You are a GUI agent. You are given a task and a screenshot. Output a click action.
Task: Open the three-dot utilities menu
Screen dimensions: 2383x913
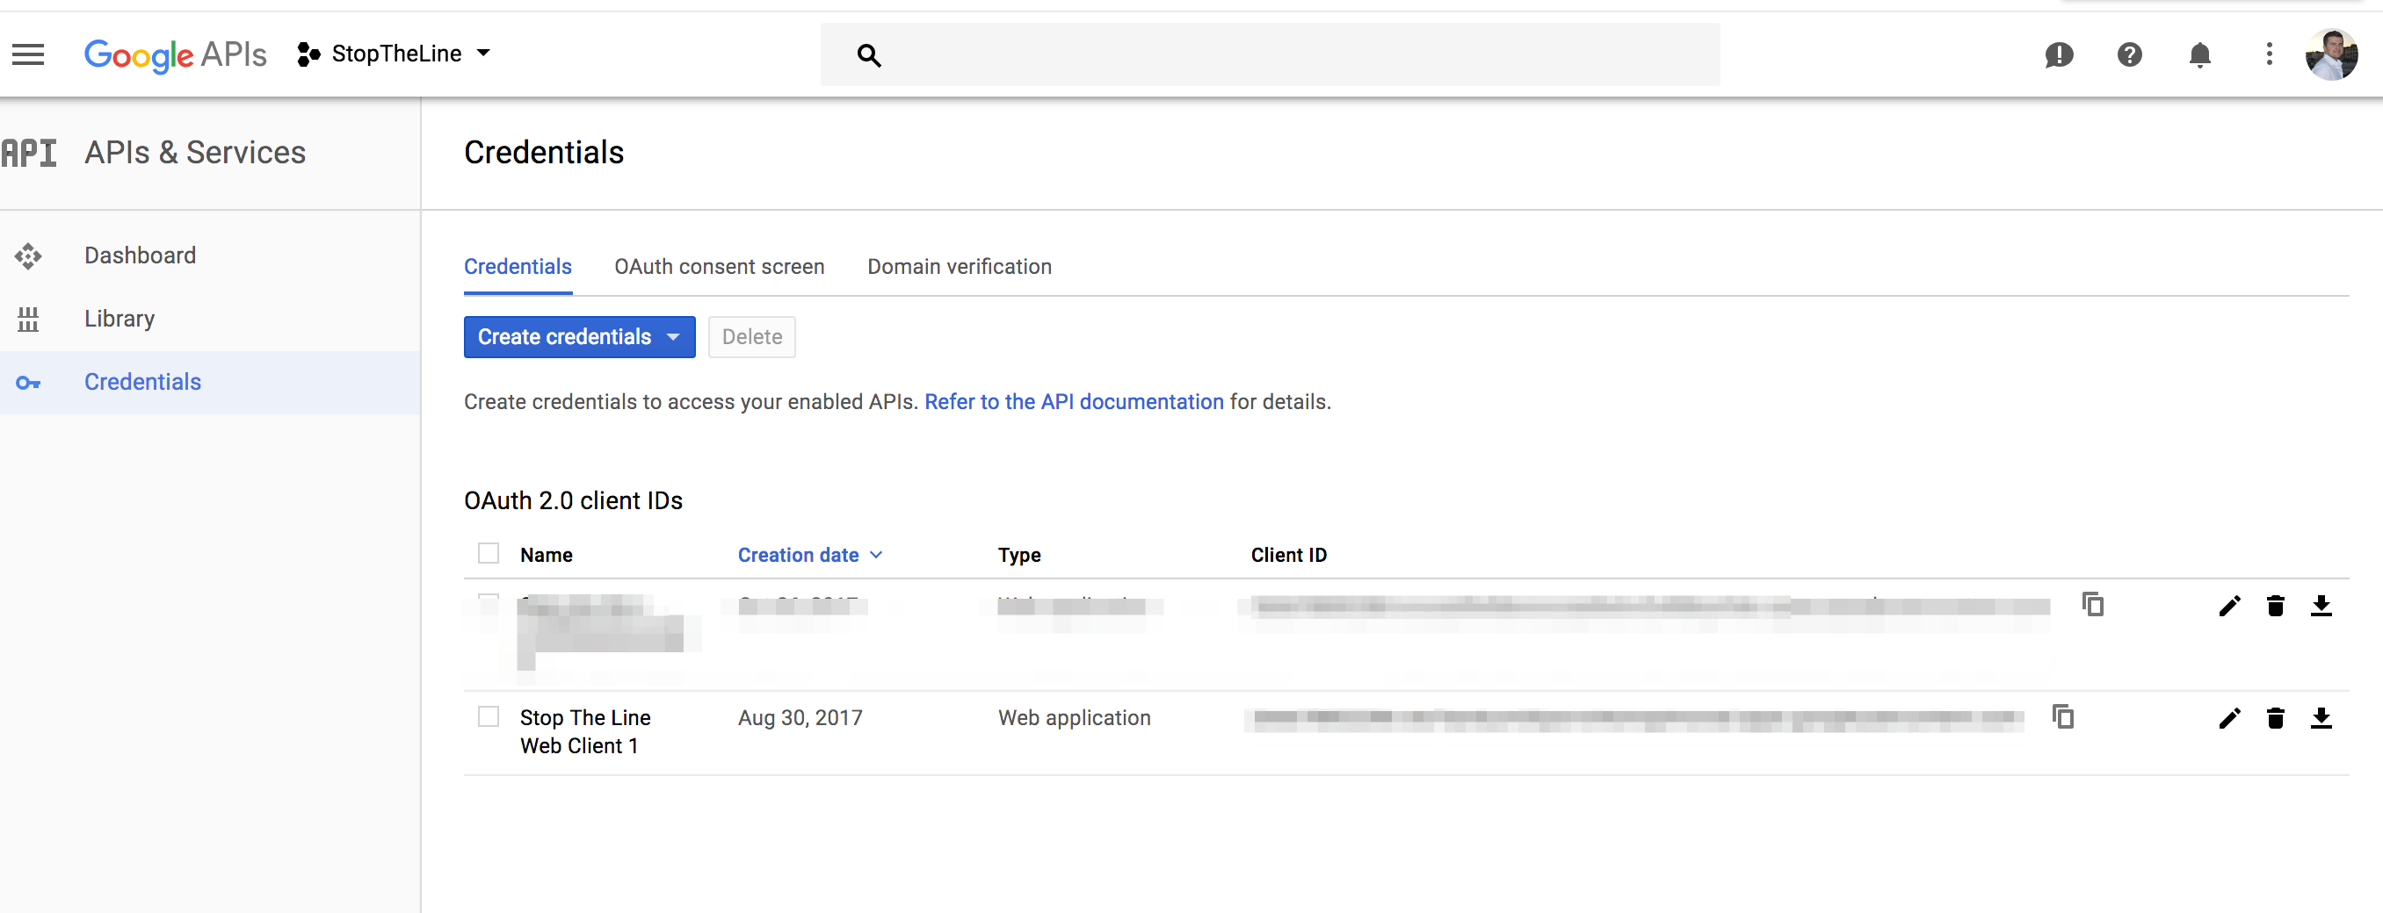click(x=2268, y=54)
